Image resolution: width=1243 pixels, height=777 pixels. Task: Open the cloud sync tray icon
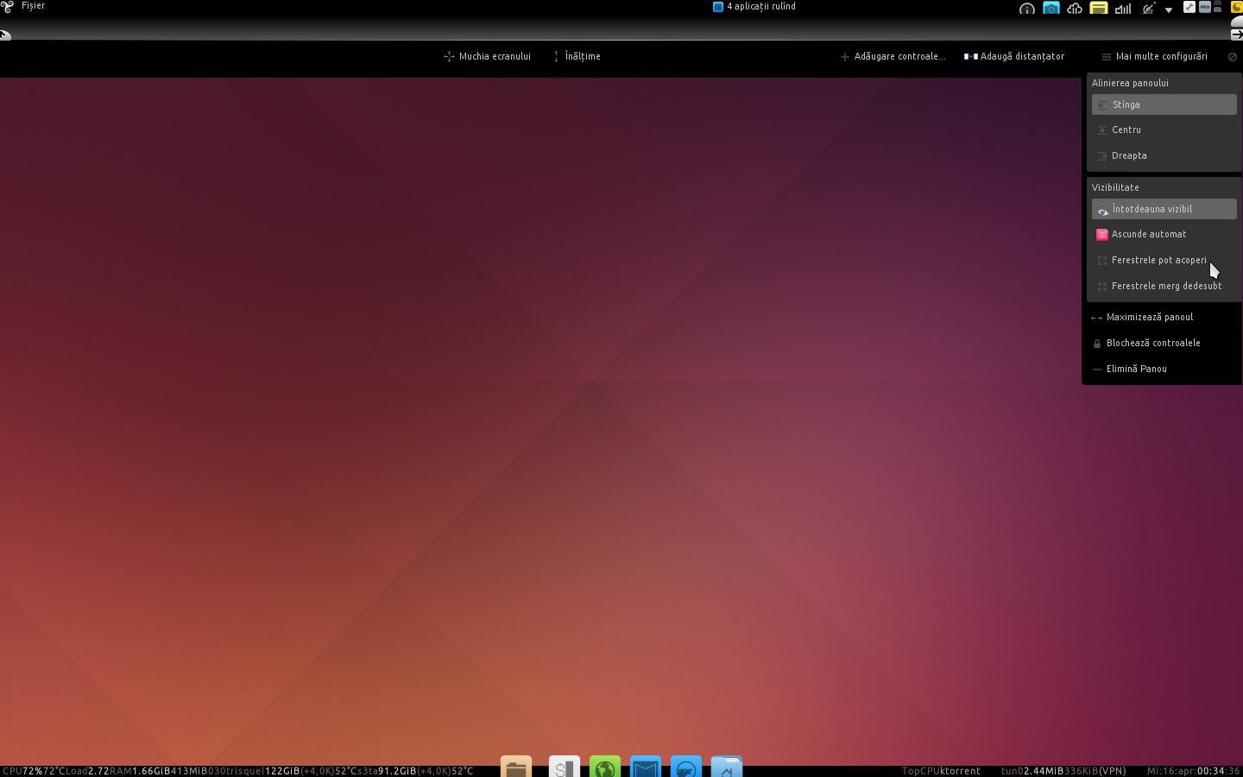(1075, 9)
